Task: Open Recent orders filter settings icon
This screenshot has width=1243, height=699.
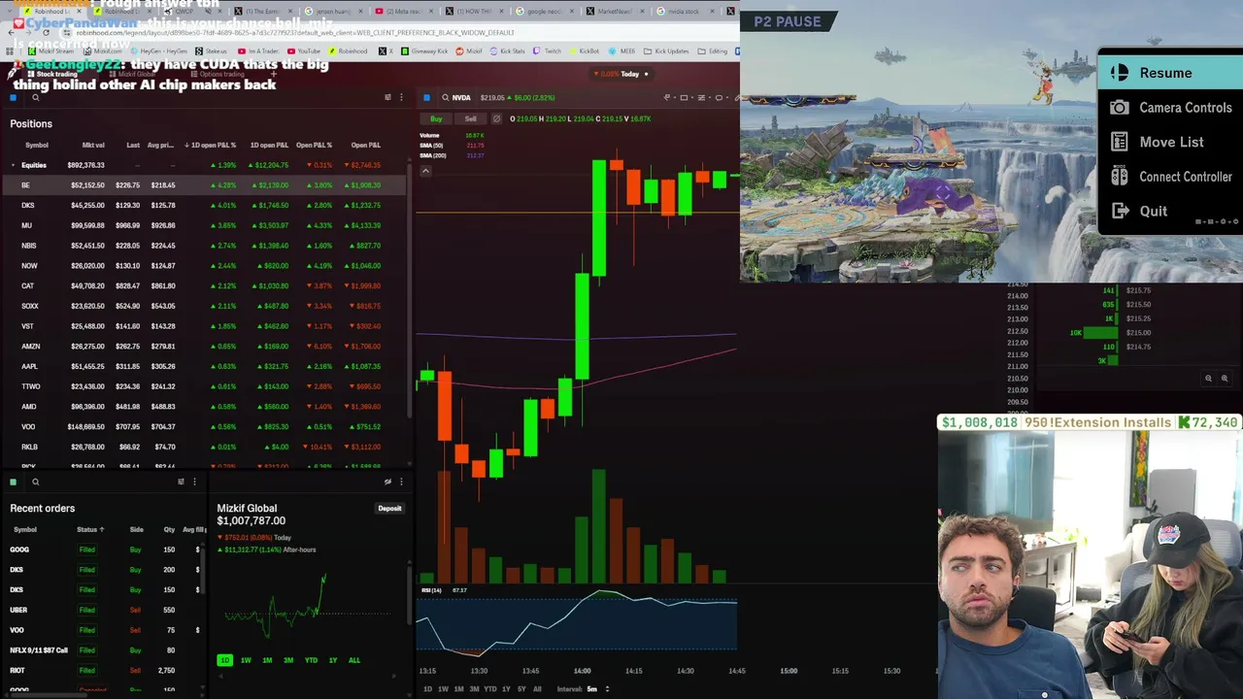Action: point(181,482)
